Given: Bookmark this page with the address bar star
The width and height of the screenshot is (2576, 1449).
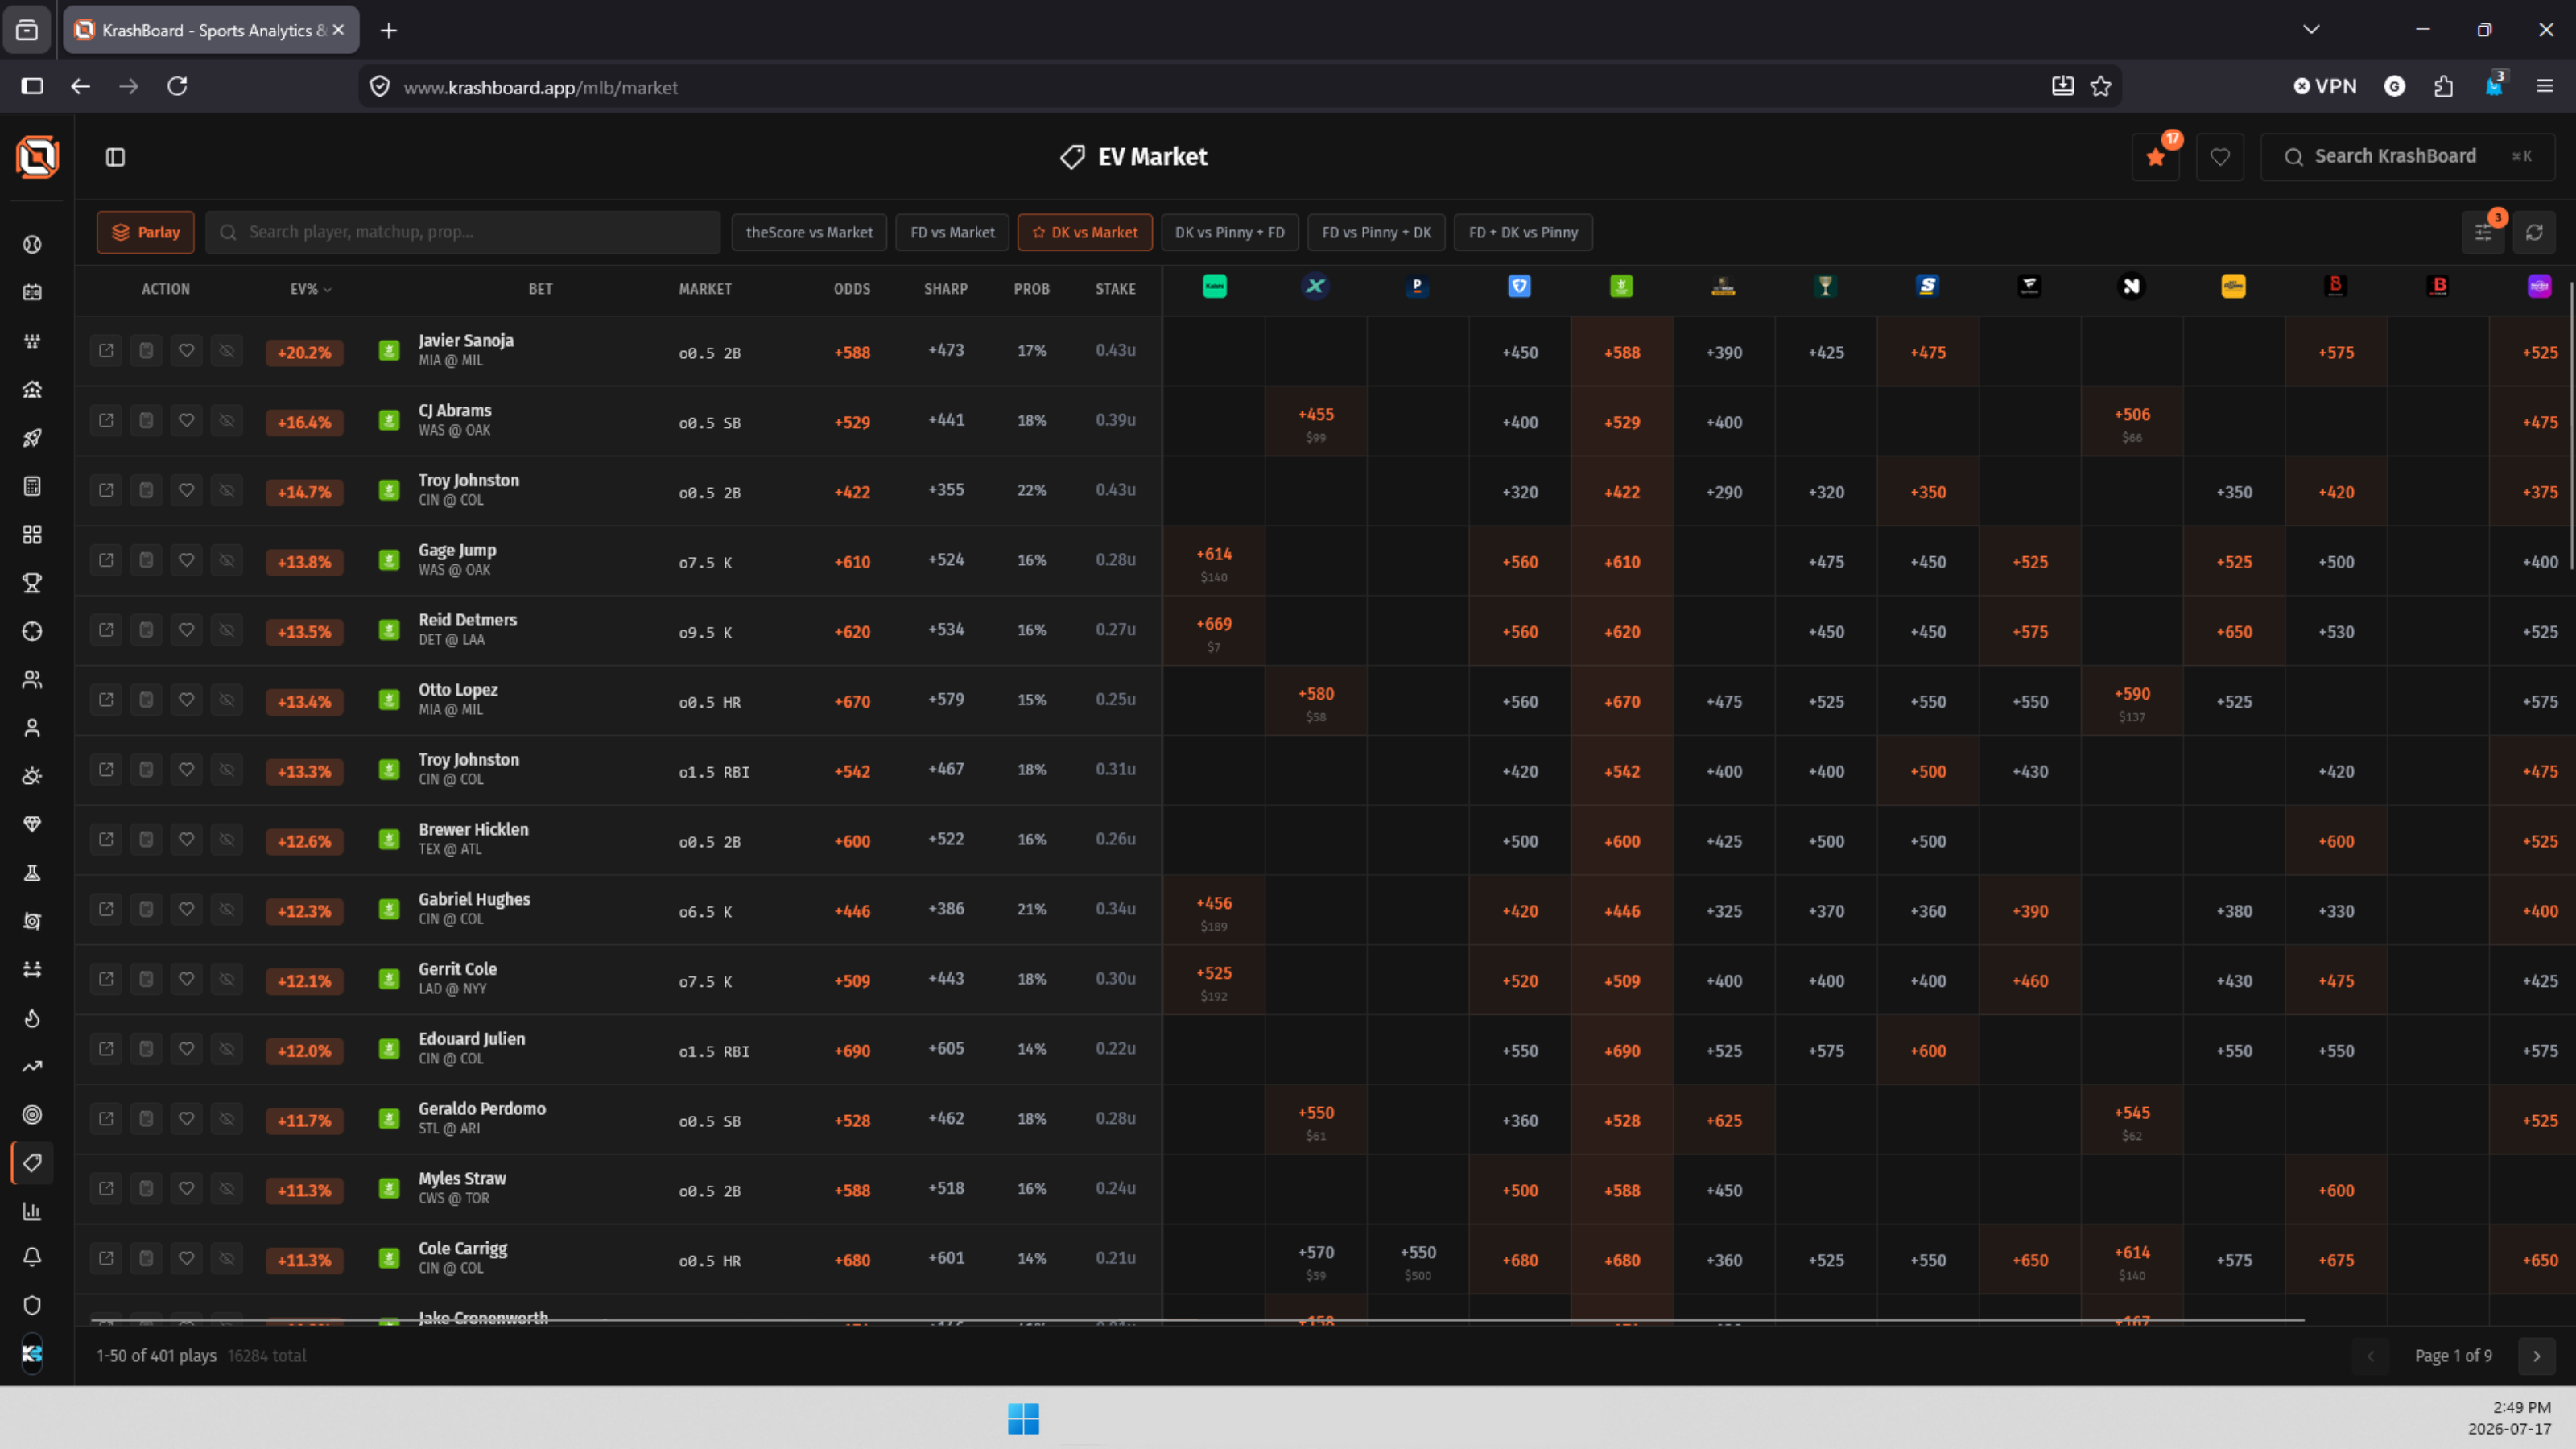Looking at the screenshot, I should click(2101, 87).
